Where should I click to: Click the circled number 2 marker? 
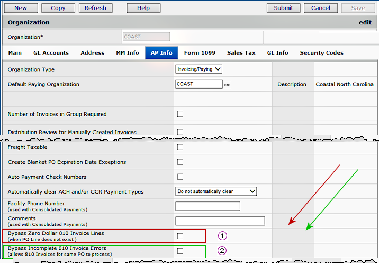(x=222, y=250)
